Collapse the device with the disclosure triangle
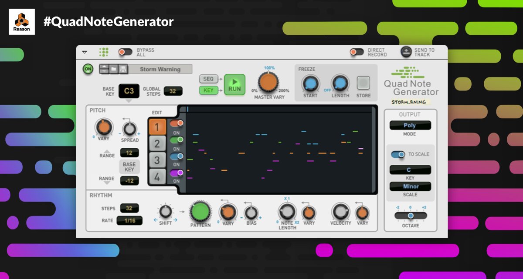The height and width of the screenshot is (279, 523). coord(85,51)
